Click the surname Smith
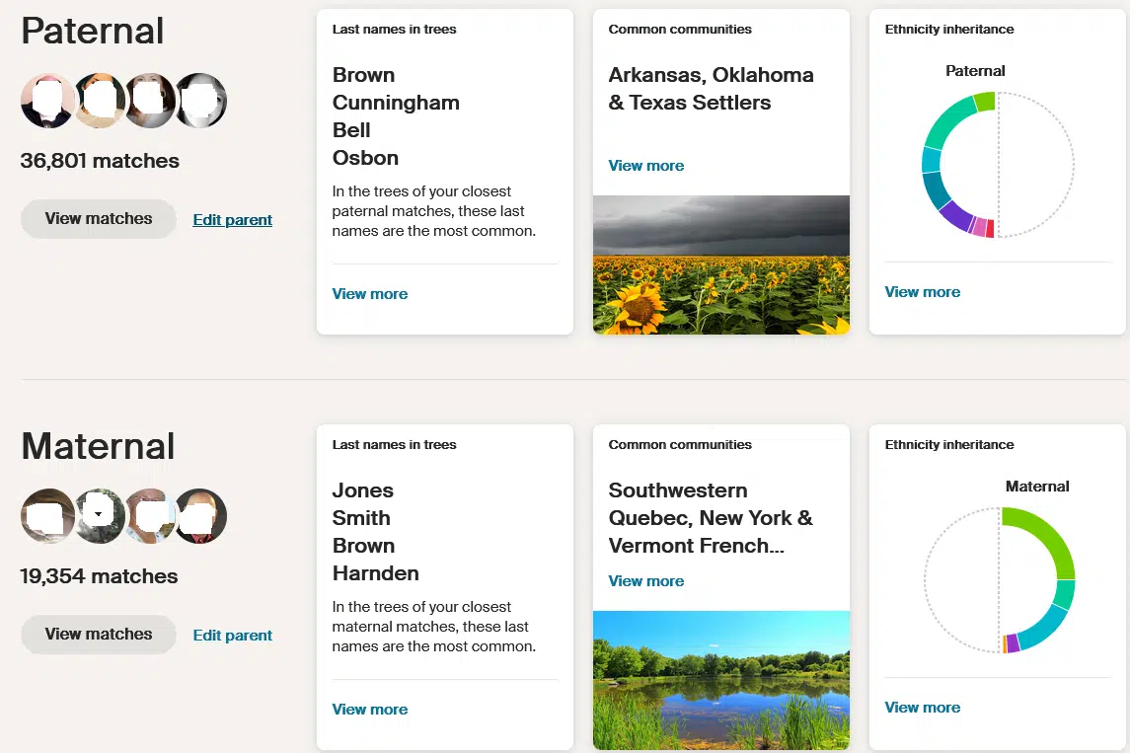The width and height of the screenshot is (1130, 753). (361, 518)
